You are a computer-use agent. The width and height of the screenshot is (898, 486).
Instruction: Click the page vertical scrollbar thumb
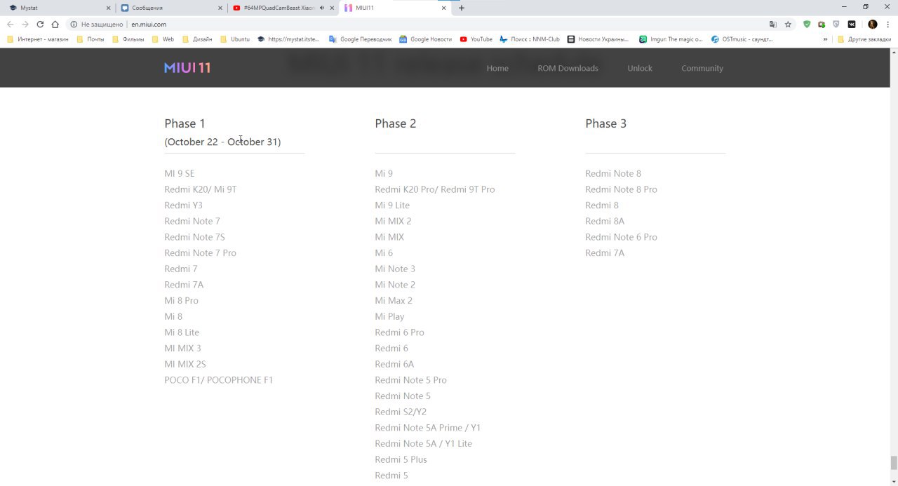click(x=894, y=463)
